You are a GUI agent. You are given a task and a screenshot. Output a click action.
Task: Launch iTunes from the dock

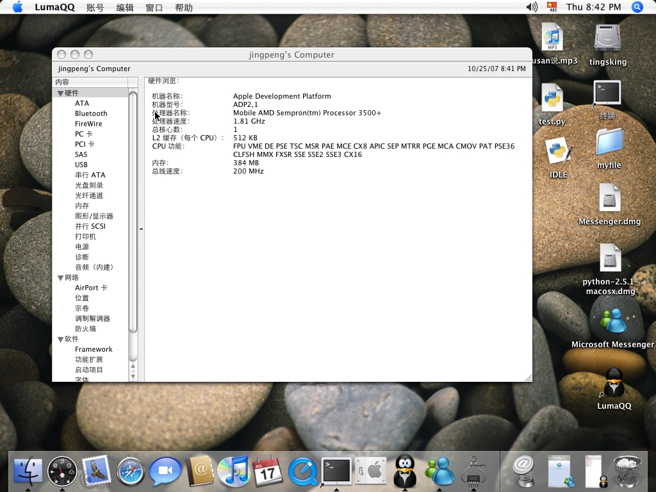click(x=233, y=471)
